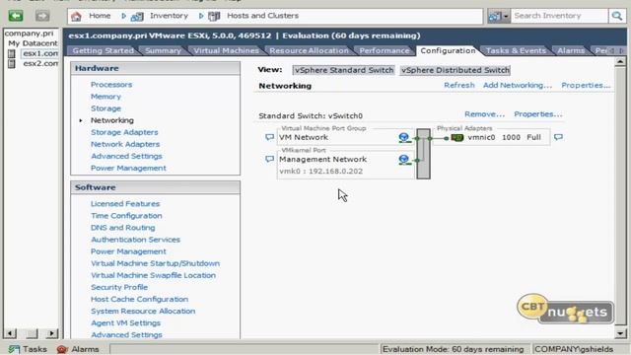Open Security Profile
The image size is (631, 355).
coord(119,287)
